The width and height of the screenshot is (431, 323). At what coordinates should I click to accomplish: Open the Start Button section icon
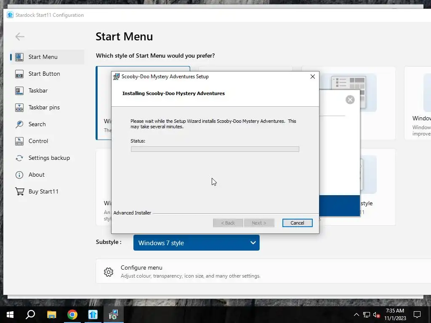click(x=19, y=74)
